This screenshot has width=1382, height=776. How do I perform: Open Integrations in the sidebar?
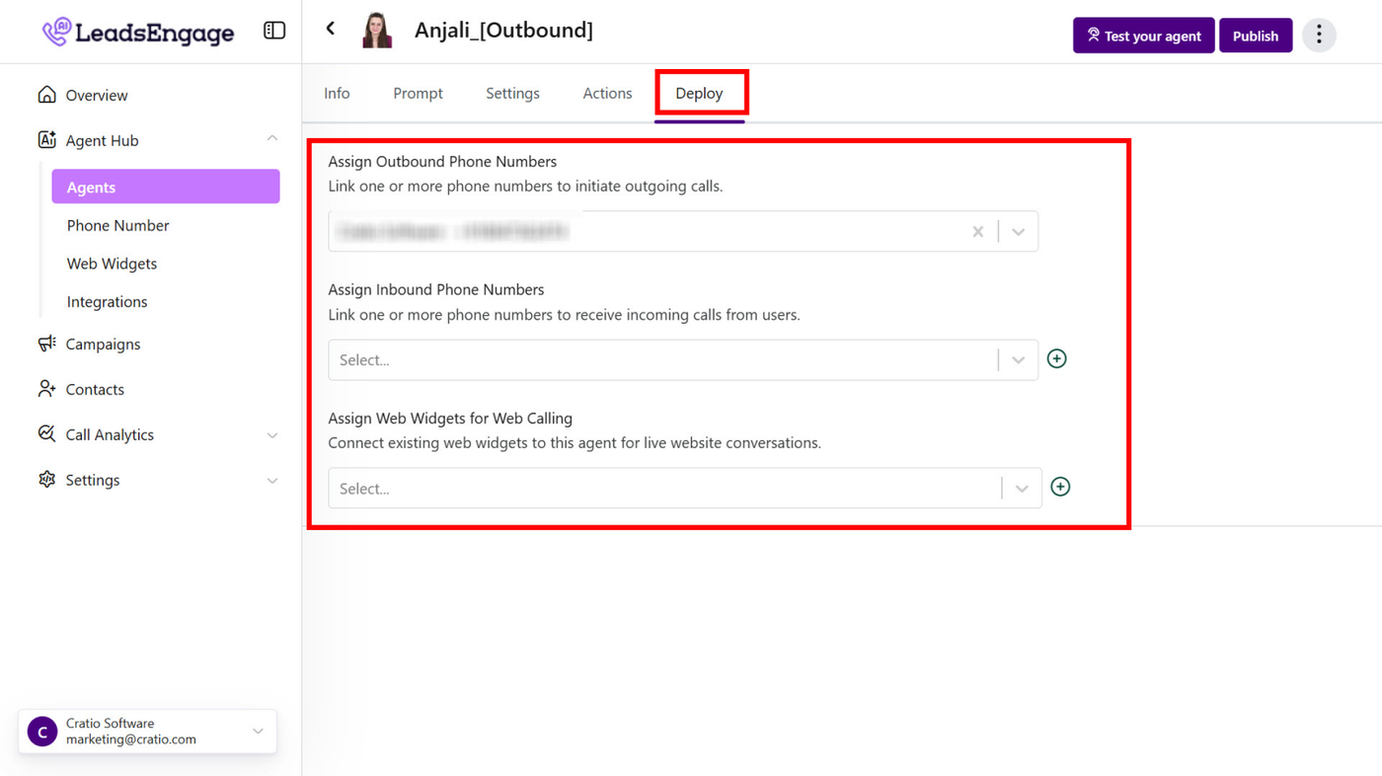click(107, 302)
